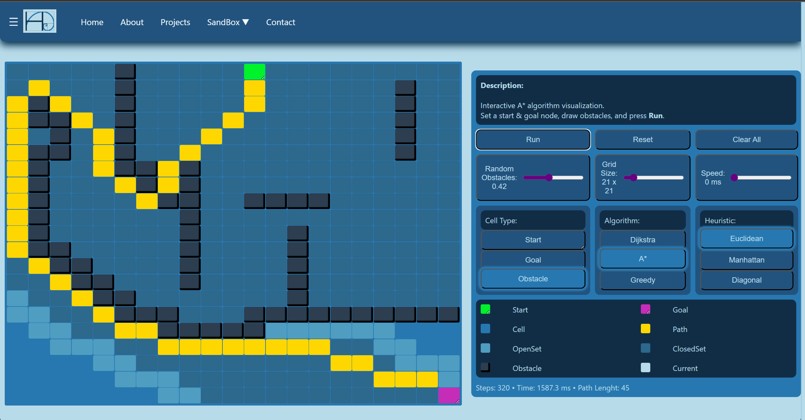
Task: Open the Projects nav item
Action: tap(175, 22)
